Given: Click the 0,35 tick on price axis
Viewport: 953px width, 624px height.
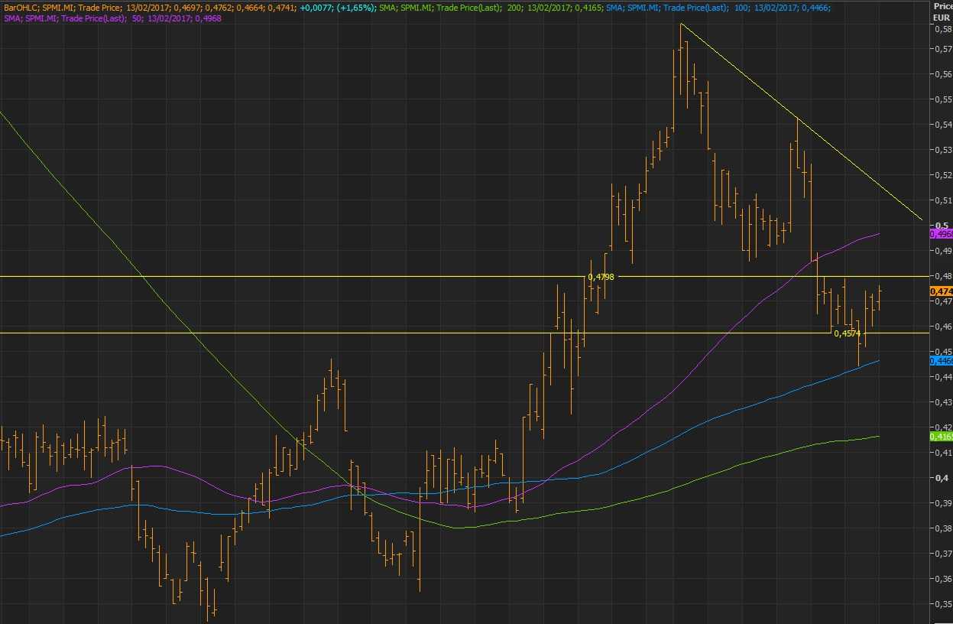Looking at the screenshot, I should pyautogui.click(x=942, y=603).
